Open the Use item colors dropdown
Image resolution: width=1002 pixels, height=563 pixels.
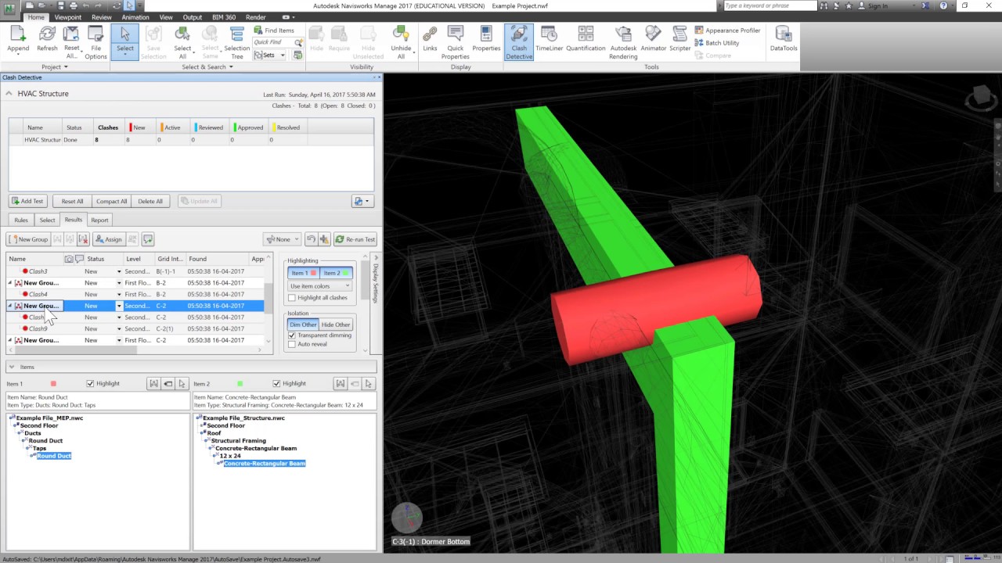319,286
